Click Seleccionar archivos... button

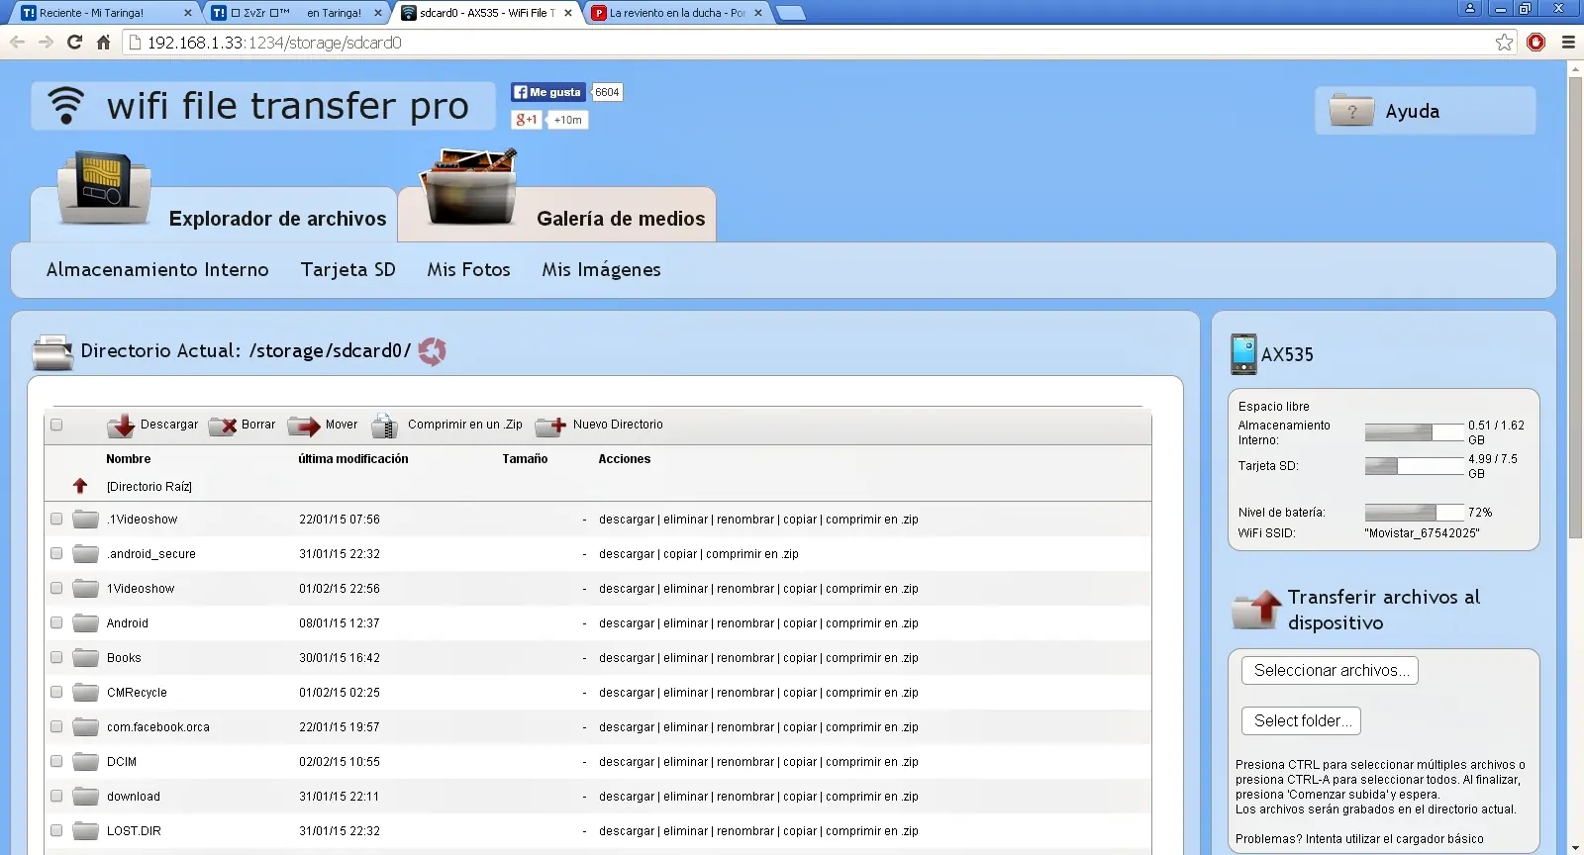click(1330, 670)
